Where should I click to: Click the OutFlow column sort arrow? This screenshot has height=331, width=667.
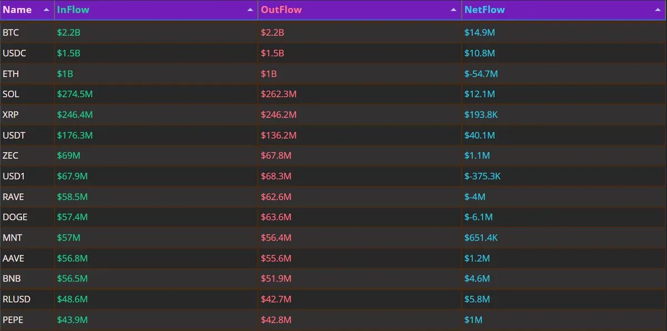454,10
